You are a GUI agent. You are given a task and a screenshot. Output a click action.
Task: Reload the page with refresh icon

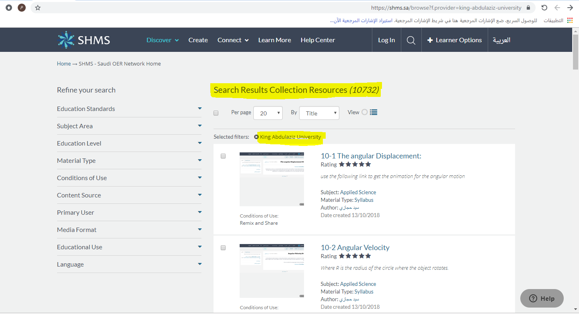coord(544,8)
